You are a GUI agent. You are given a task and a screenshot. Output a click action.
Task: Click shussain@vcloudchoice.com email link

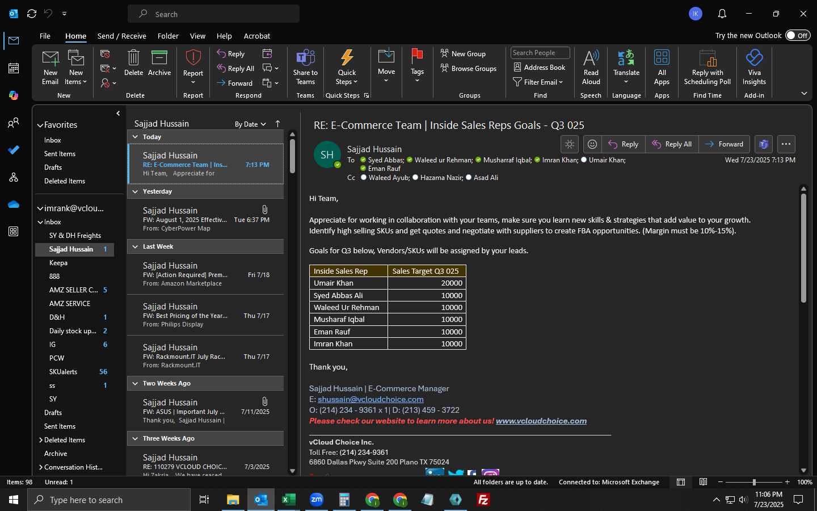coord(370,399)
